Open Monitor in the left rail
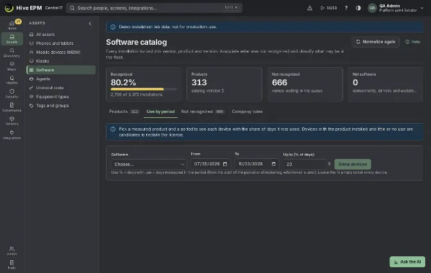The height and width of the screenshot is (273, 431). tap(12, 80)
